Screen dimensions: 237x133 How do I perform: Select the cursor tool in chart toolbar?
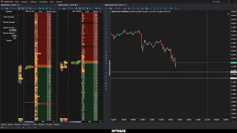tap(133, 8)
